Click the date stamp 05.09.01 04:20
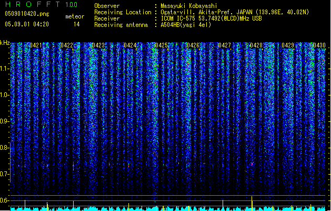Screen dimensions: 331x211 (27, 24)
